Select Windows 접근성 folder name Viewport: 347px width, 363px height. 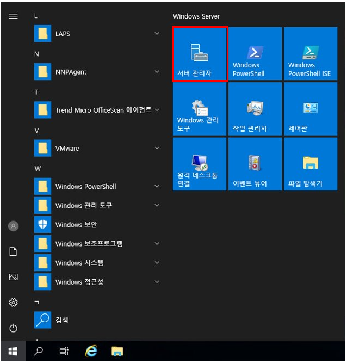tap(79, 282)
